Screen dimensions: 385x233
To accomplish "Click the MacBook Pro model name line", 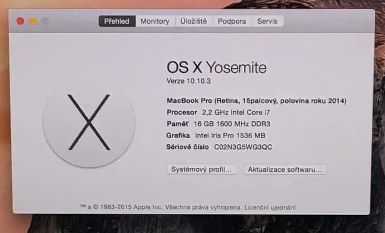I will (x=257, y=101).
